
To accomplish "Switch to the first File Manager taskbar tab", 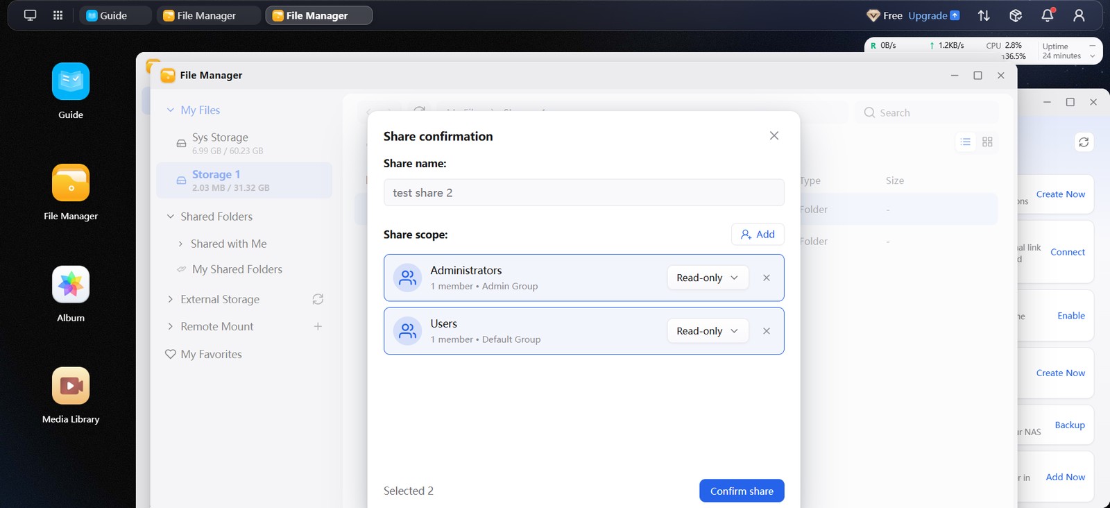I will click(x=209, y=15).
